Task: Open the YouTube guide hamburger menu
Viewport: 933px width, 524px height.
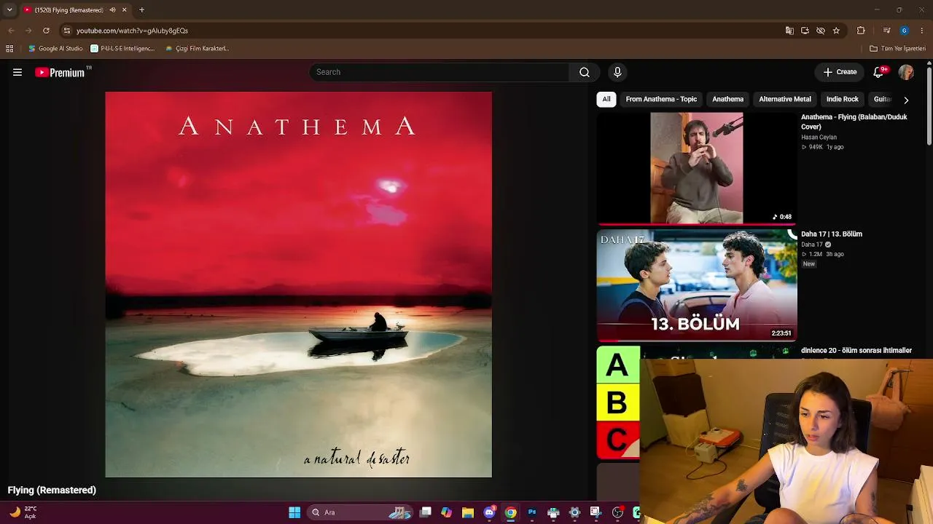Action: click(x=17, y=72)
